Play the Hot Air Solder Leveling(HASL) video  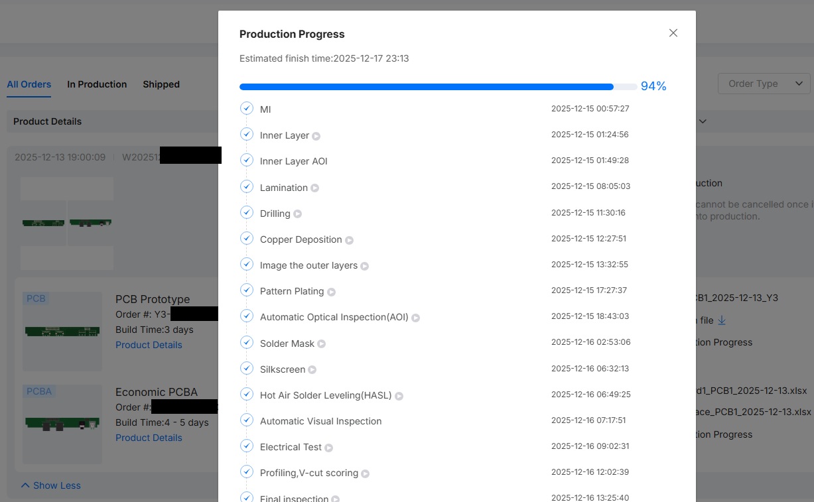399,396
